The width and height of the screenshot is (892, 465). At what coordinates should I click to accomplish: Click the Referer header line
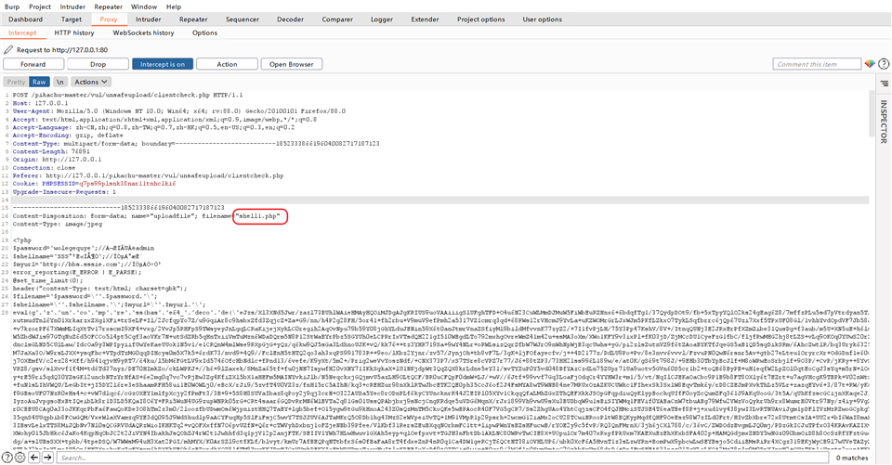[148, 176]
